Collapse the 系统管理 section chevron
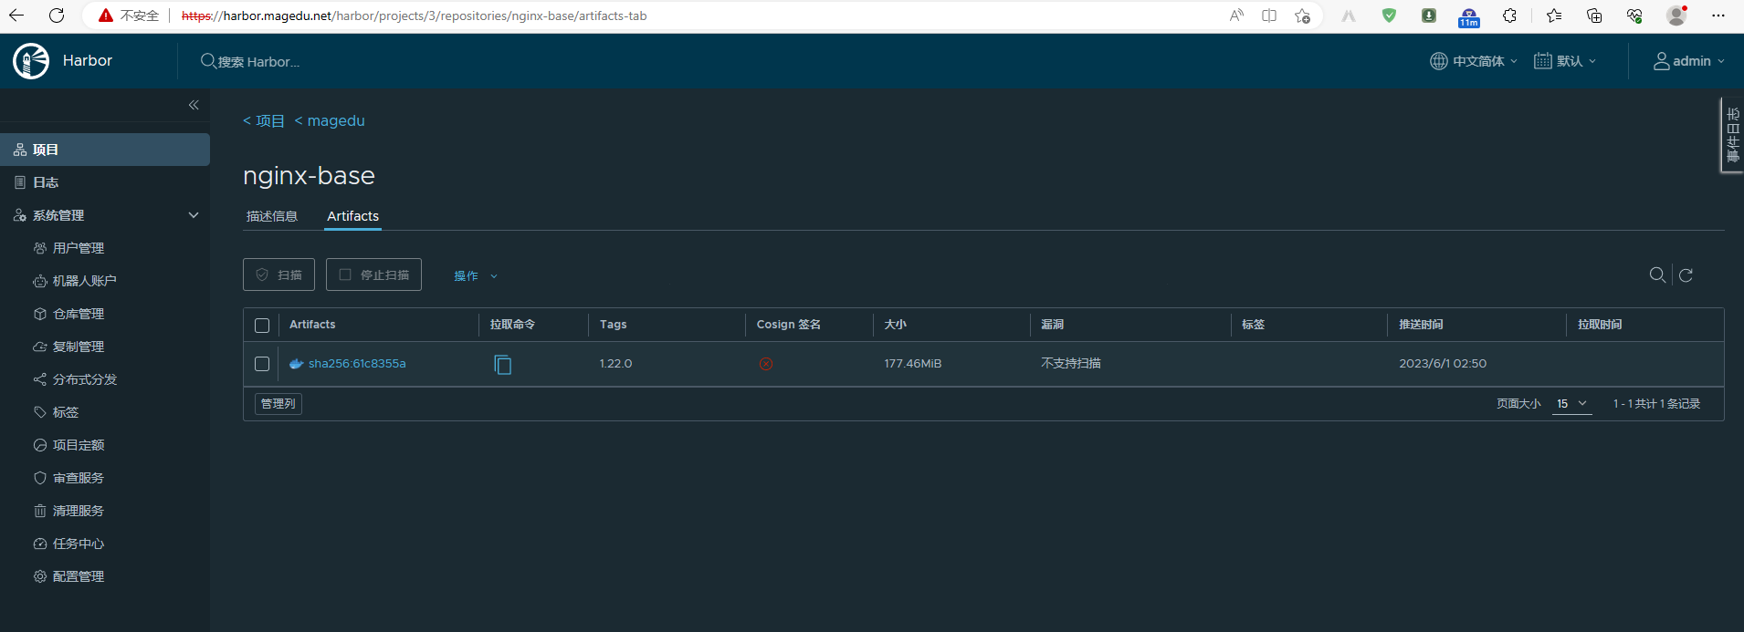 194,215
